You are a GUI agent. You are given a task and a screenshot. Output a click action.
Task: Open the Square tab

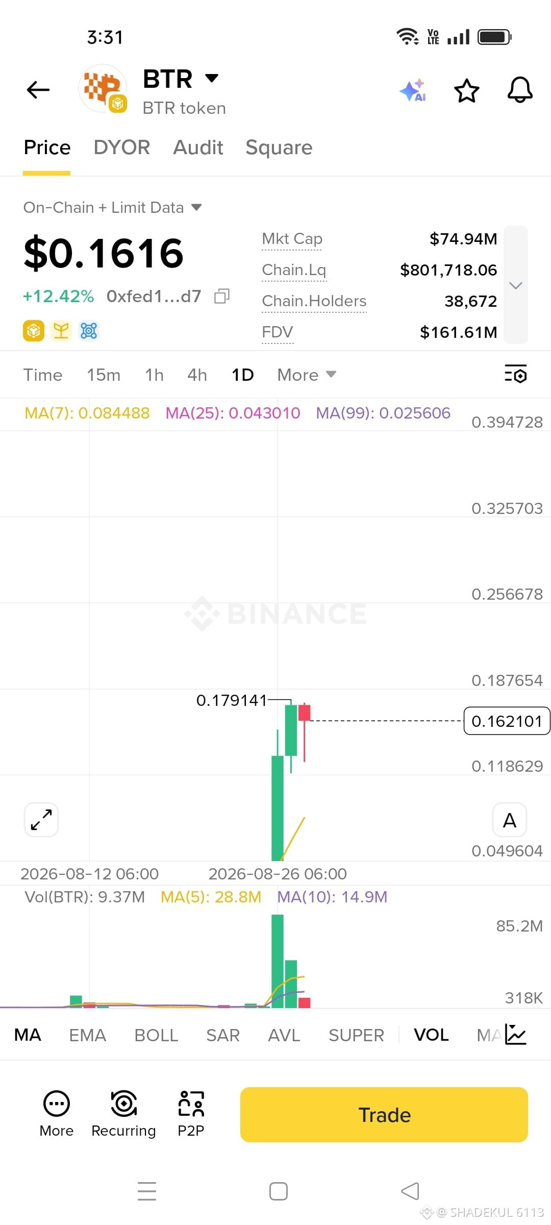279,148
